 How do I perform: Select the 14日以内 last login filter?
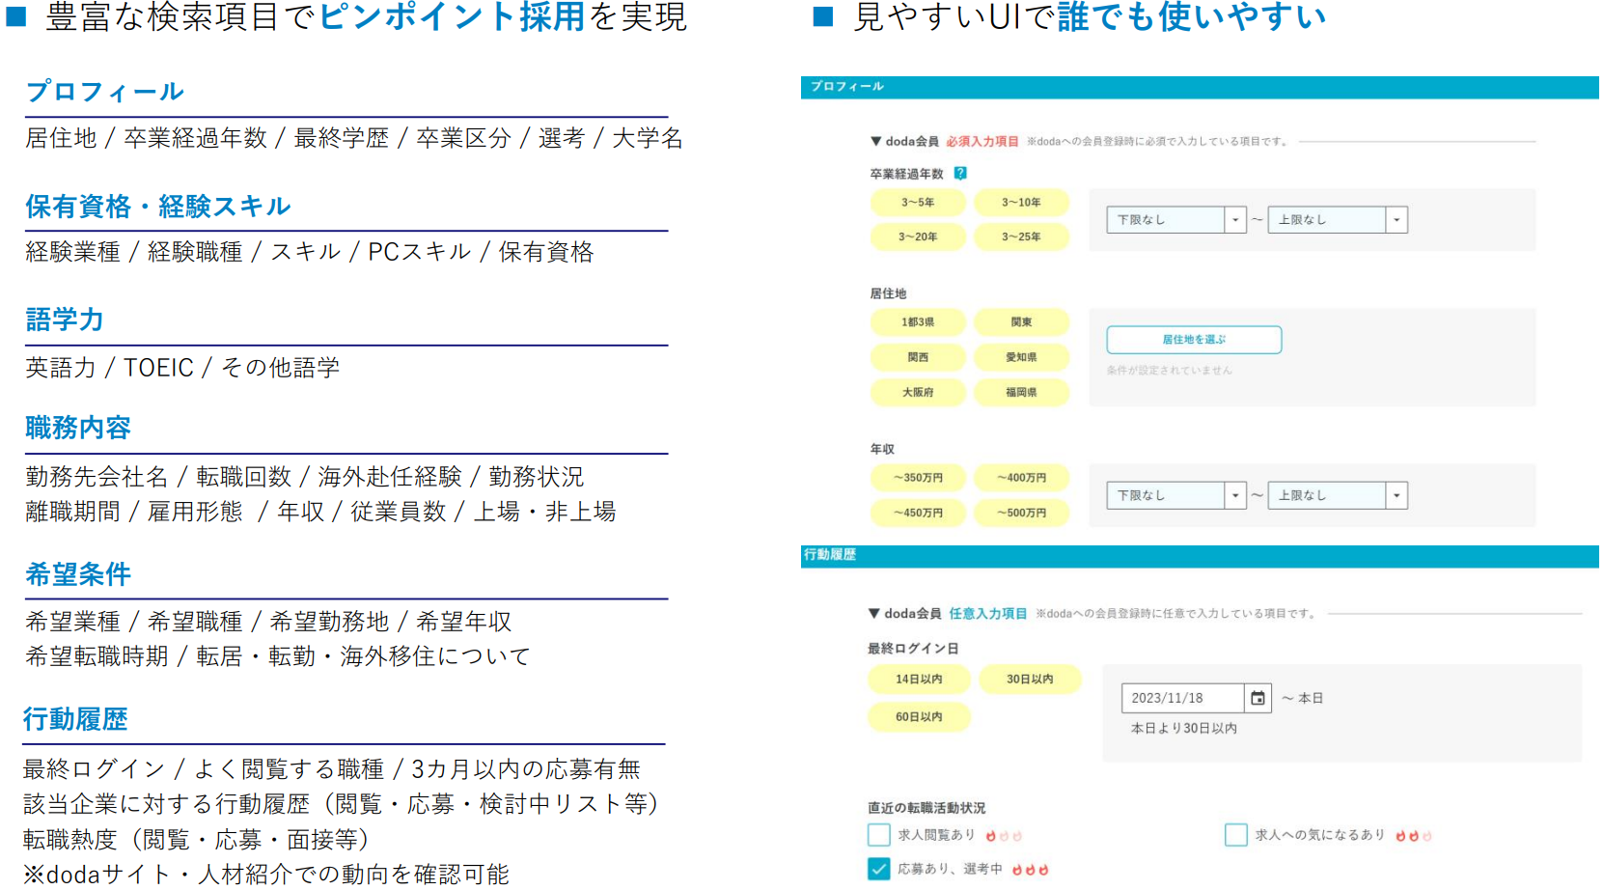click(919, 680)
